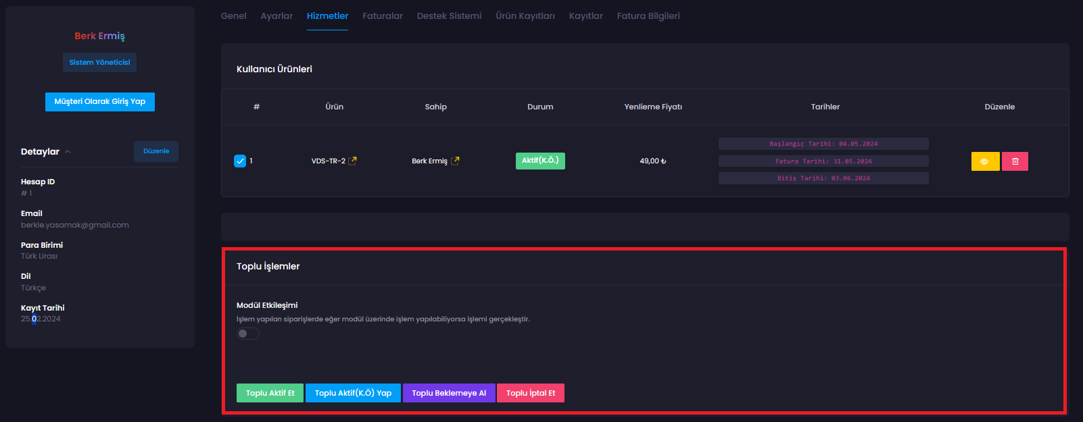
Task: Uncheck the row 1 service checkbox
Action: [x=240, y=161]
